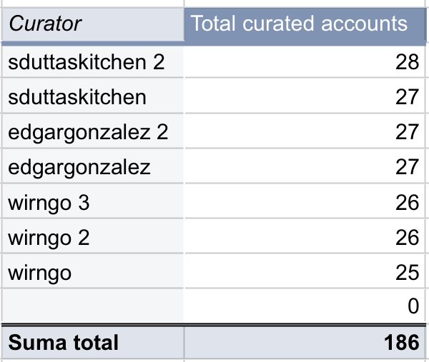
Task: Select the edgargonzalez curator cell
Action: [x=93, y=166]
